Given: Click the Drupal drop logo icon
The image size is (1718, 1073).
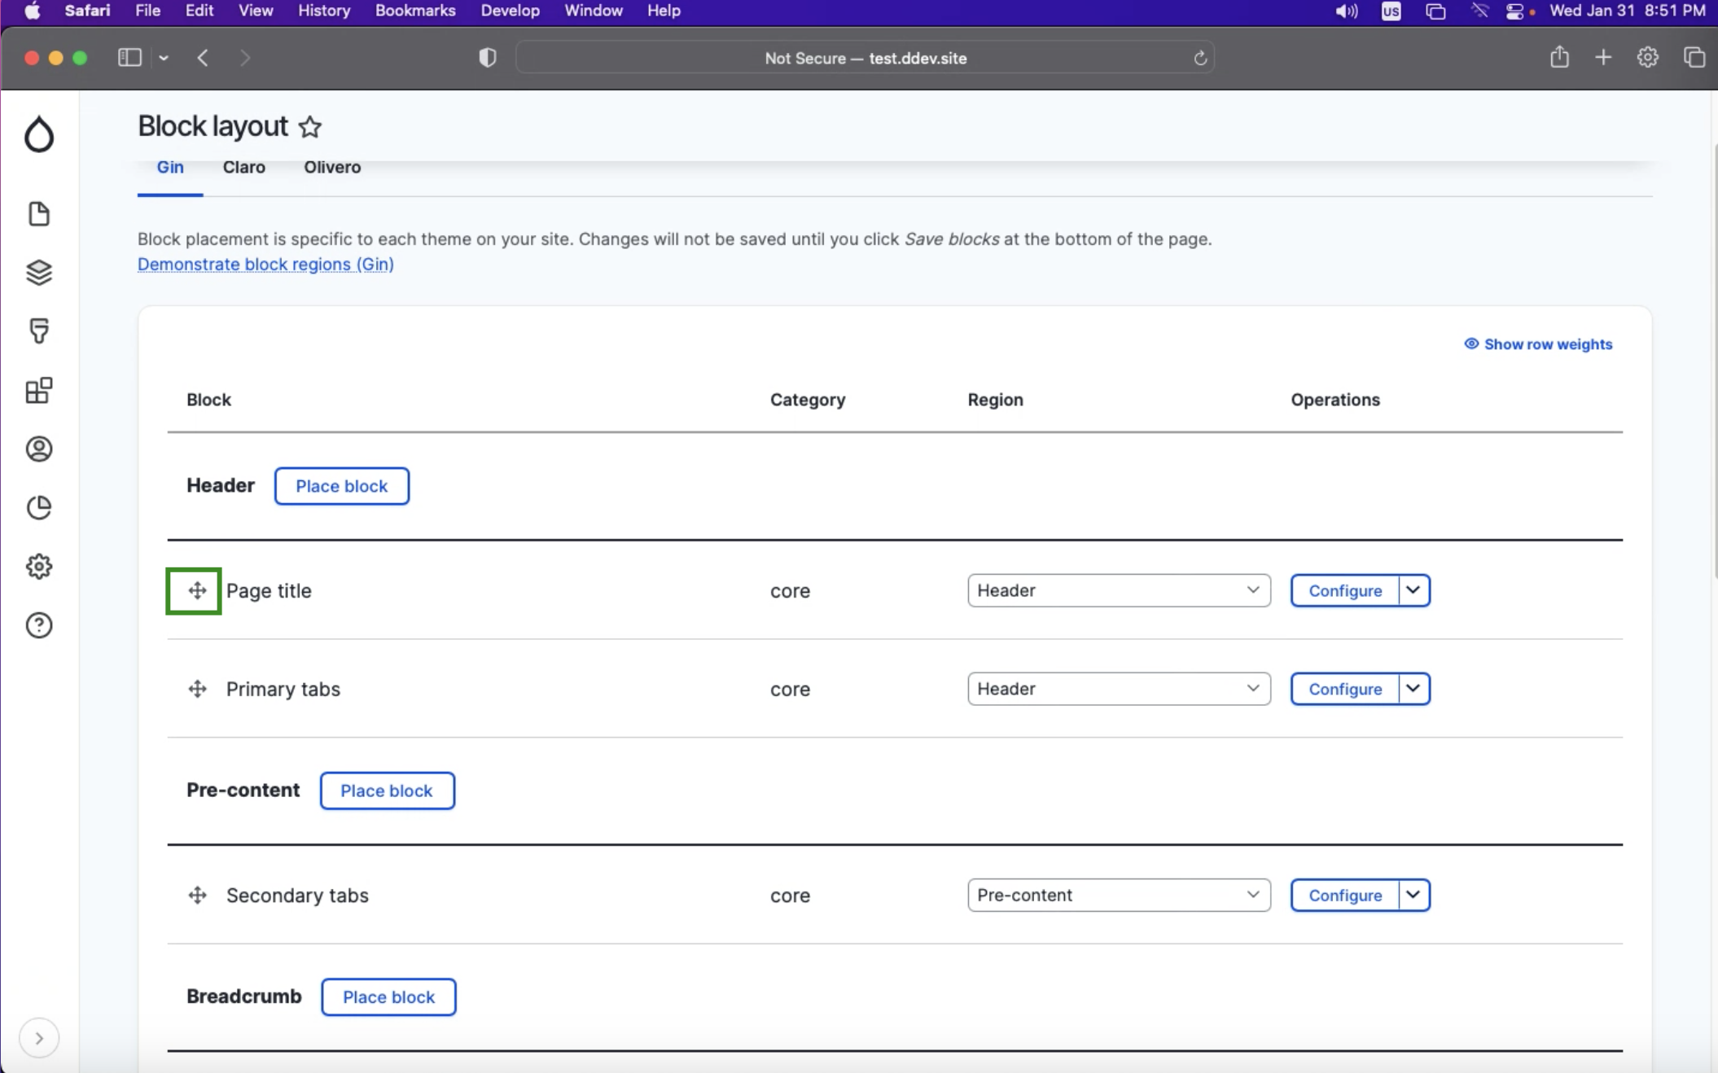Looking at the screenshot, I should click(x=39, y=134).
